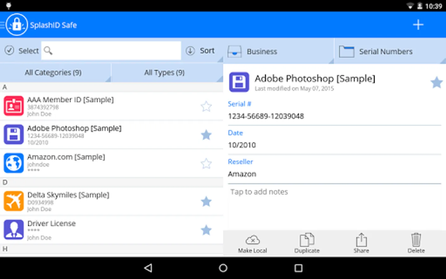Add a new record with plus icon
The height and width of the screenshot is (279, 446).
pos(418,25)
